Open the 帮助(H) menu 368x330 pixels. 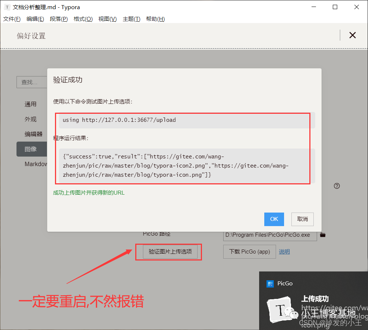155,19
